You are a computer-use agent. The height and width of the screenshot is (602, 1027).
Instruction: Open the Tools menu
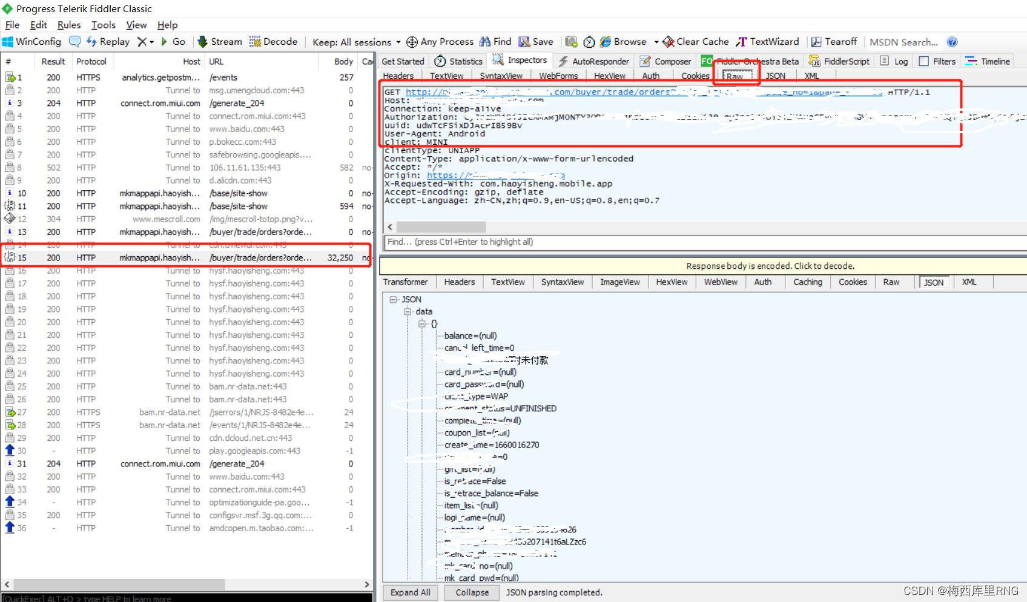pos(104,25)
